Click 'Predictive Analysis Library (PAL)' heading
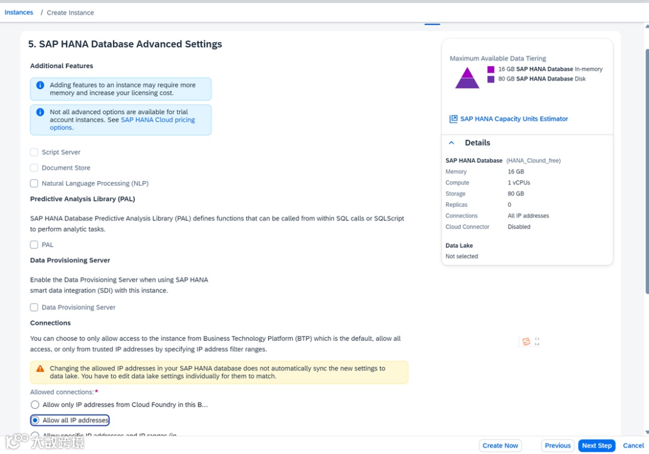The image size is (649, 454). tap(82, 199)
